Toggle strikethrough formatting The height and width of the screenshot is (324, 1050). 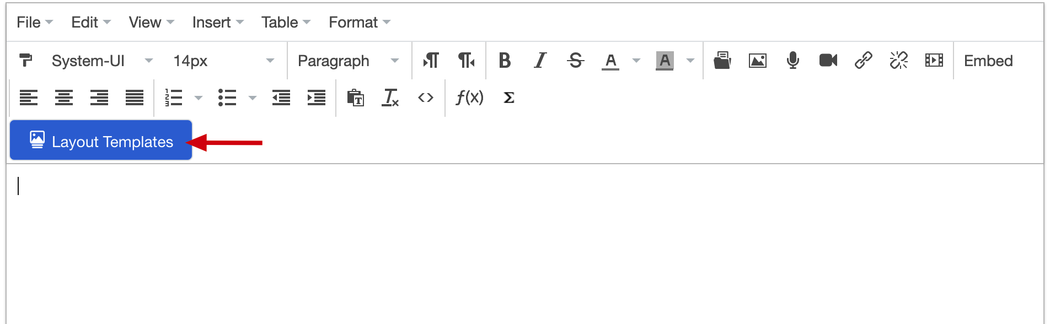tap(575, 60)
